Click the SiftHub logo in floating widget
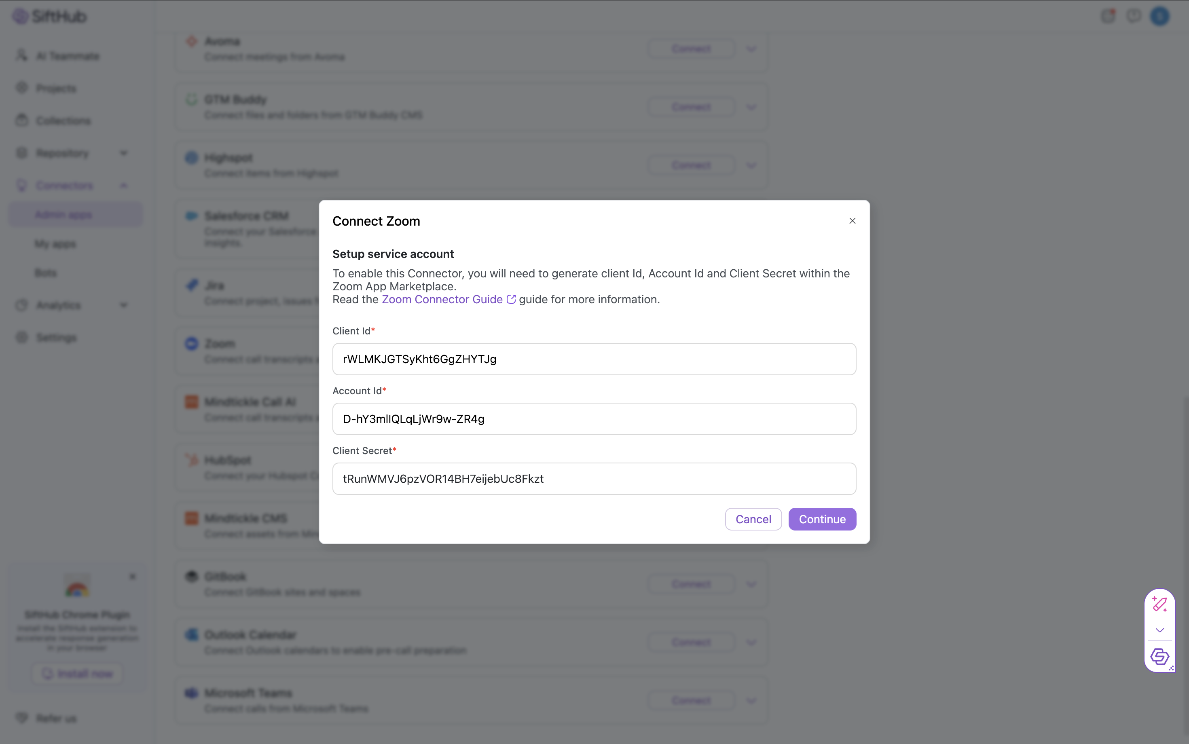This screenshot has height=744, width=1189. coord(1159,656)
